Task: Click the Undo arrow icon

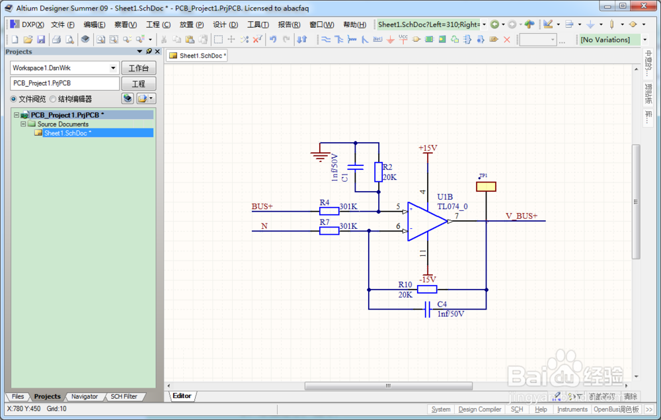Action: pos(273,40)
